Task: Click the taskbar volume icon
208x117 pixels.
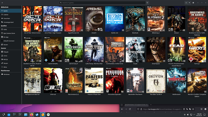Action: (x=188, y=115)
